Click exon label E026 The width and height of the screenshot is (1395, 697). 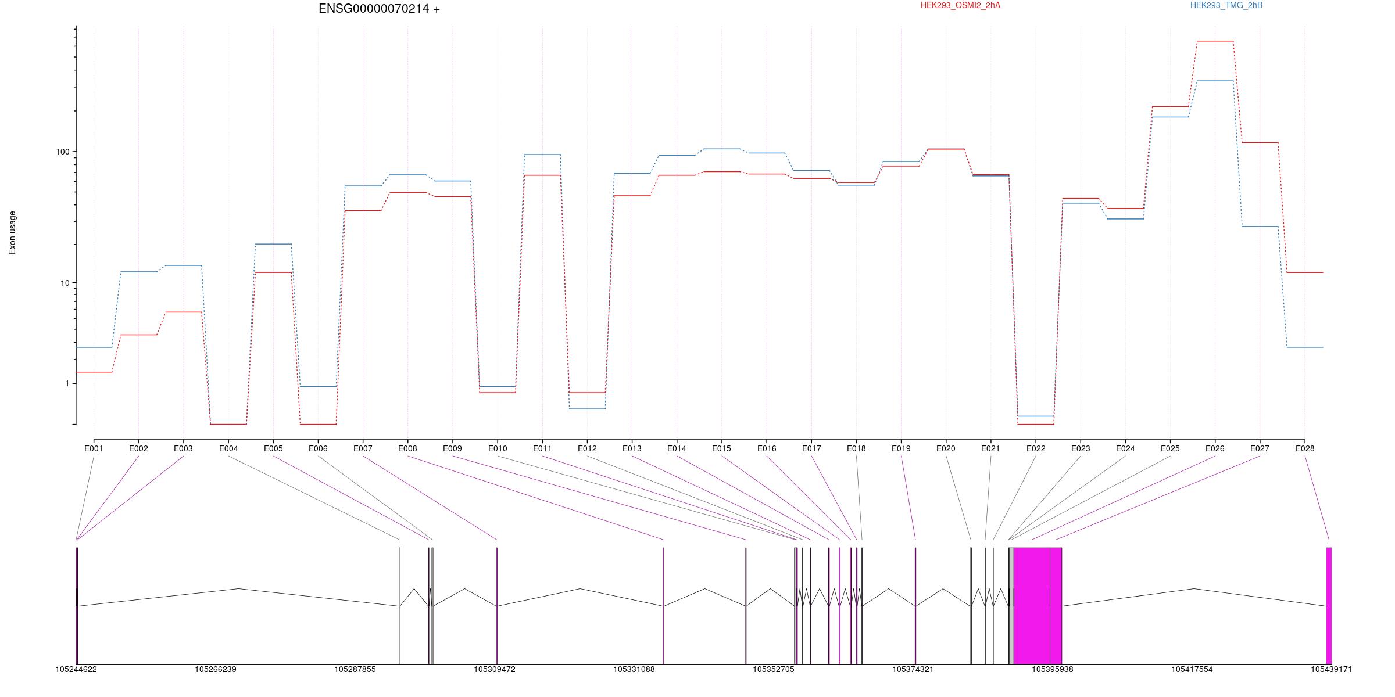(x=1215, y=448)
